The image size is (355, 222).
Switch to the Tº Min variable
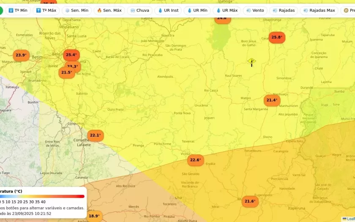pyautogui.click(x=18, y=11)
